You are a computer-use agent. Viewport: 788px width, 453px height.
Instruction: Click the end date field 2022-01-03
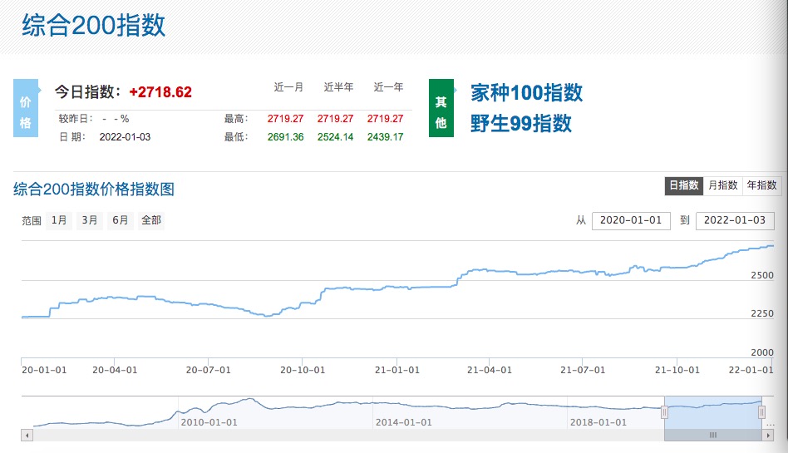[x=735, y=220]
